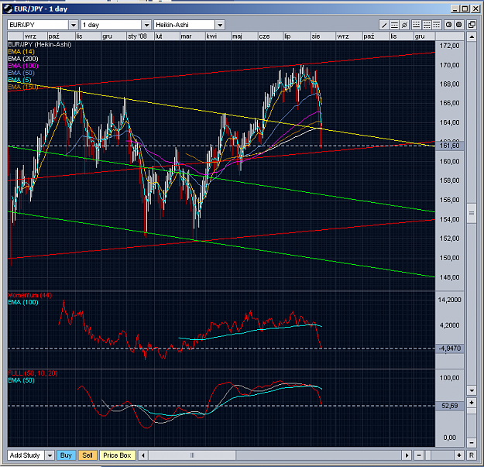This screenshot has height=467, width=484.
Task: Click the horizontal scroll left arrow
Action: [x=142, y=455]
